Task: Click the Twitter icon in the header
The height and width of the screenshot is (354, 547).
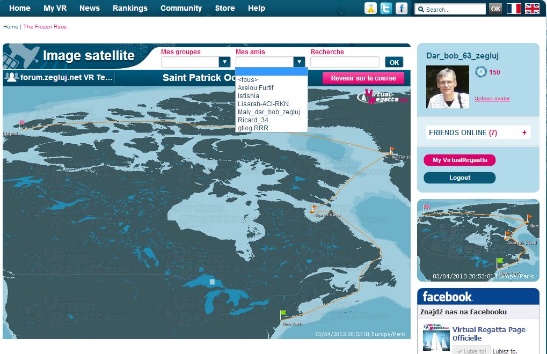Action: (385, 8)
